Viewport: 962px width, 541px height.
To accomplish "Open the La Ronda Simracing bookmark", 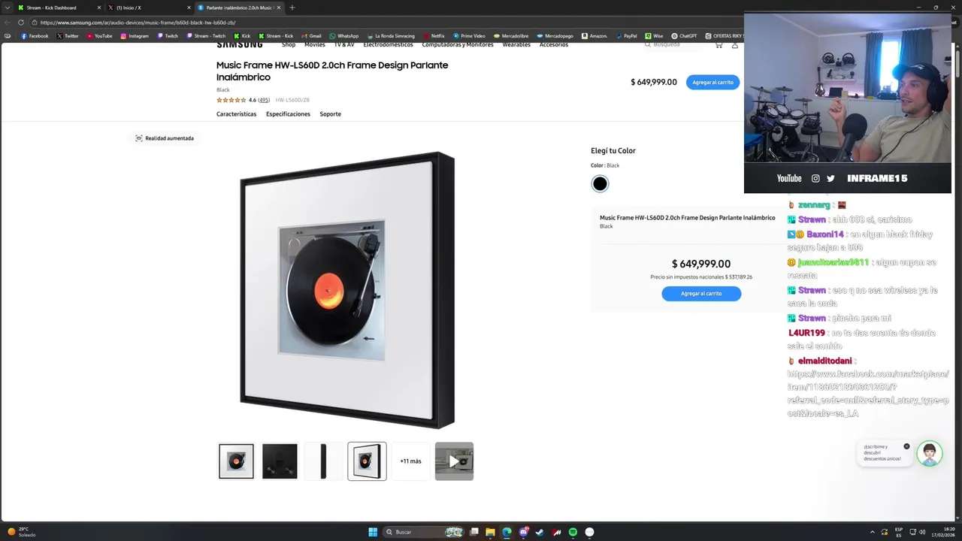I will coord(391,36).
